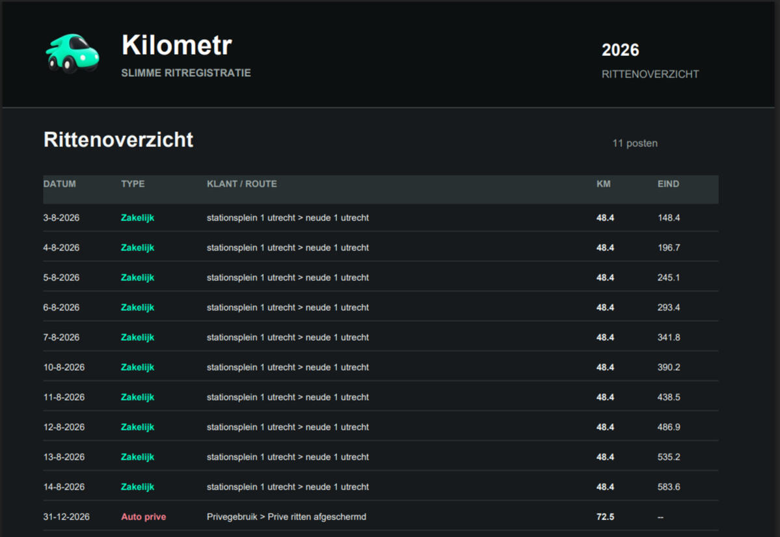780x537 pixels.
Task: Click the EIND column header
Action: coord(668,184)
